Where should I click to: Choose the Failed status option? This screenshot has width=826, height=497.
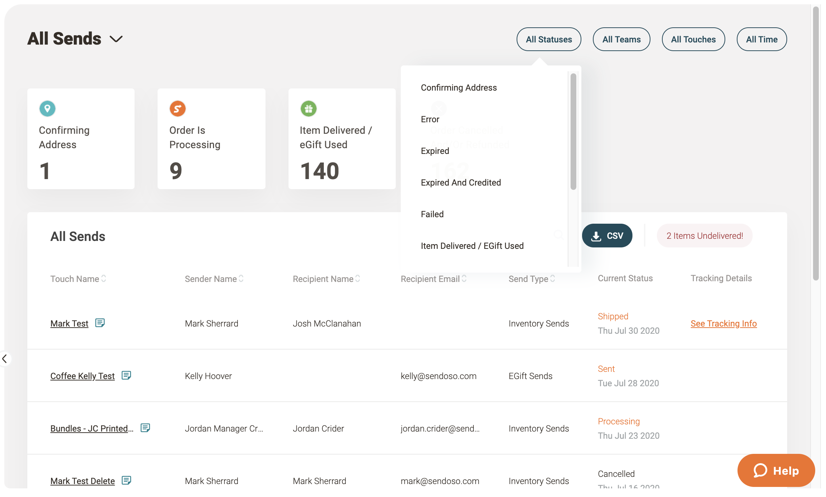pyautogui.click(x=432, y=214)
